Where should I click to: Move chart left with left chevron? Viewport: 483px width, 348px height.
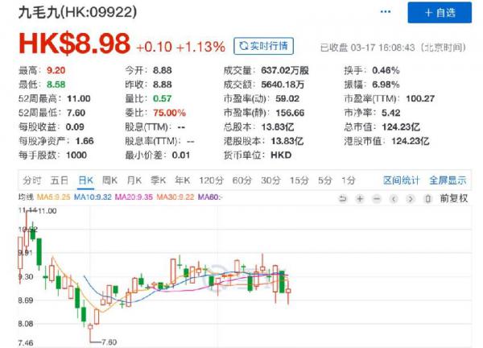(394, 199)
